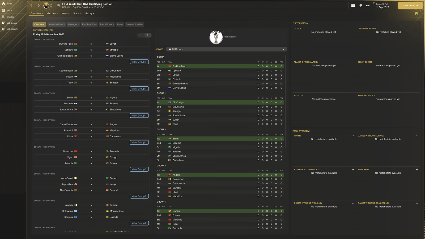Click the bookmark icon below Continue

pos(416,13)
